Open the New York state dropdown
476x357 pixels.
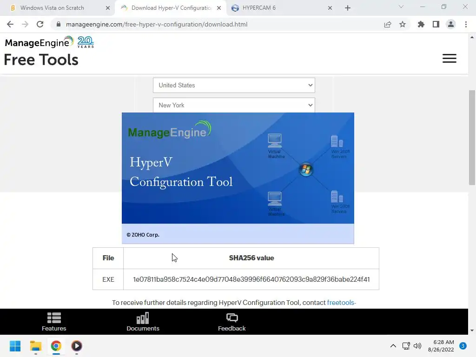point(234,105)
